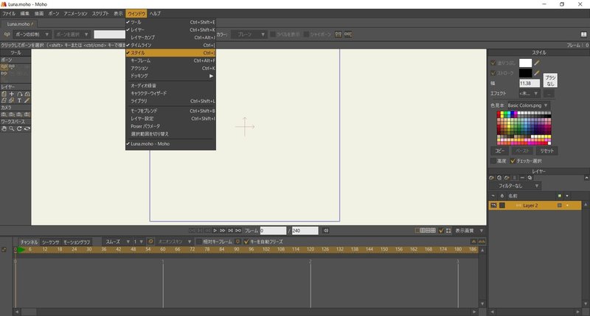Click the white fill color swatch
Image resolution: width=590 pixels, height=316 pixels.
tap(525, 63)
